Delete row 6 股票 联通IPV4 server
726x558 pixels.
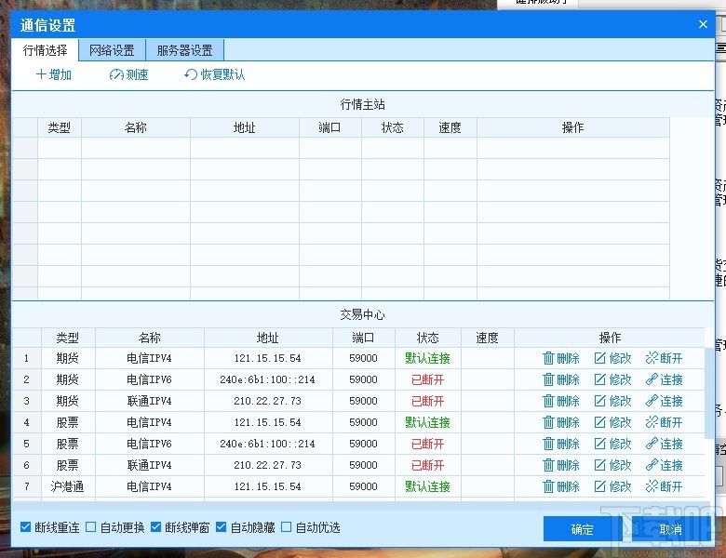pos(561,465)
